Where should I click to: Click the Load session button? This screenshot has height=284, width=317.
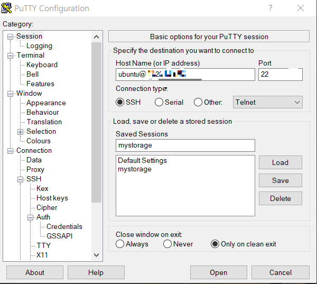pos(281,162)
